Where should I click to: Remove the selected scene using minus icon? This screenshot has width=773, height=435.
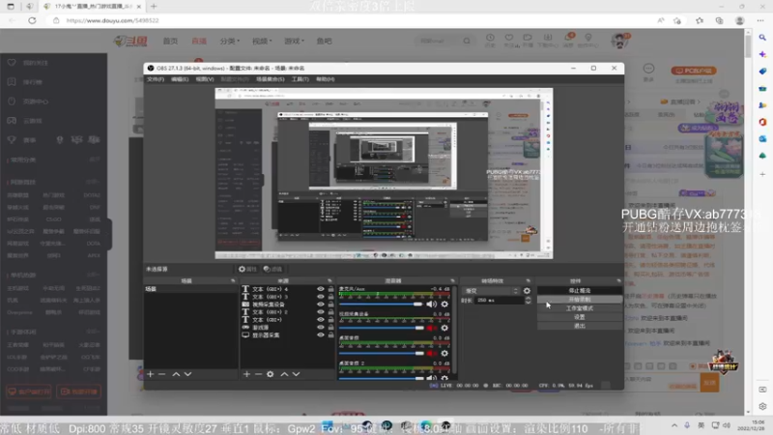click(162, 374)
